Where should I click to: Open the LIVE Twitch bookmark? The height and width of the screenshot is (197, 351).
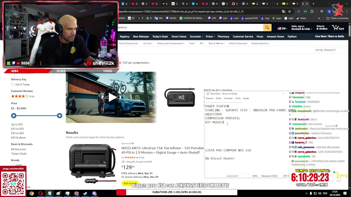point(212,18)
